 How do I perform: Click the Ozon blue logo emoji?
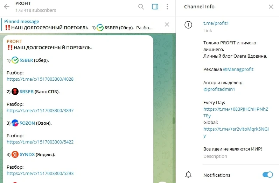tap(15, 123)
